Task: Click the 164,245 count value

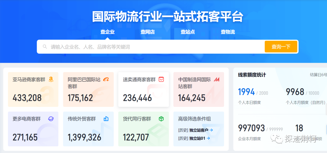Action: (x=192, y=98)
